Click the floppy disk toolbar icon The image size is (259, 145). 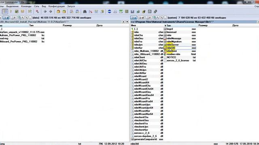pyautogui.click(x=132, y=12)
